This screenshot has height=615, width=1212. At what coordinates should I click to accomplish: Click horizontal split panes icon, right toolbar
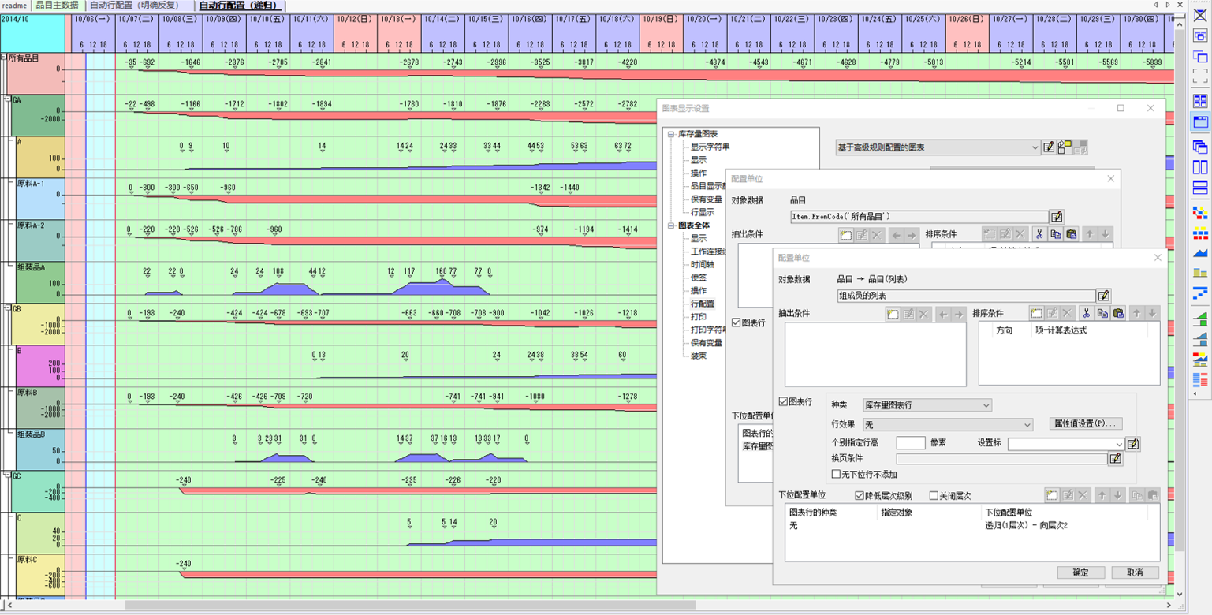pos(1199,187)
